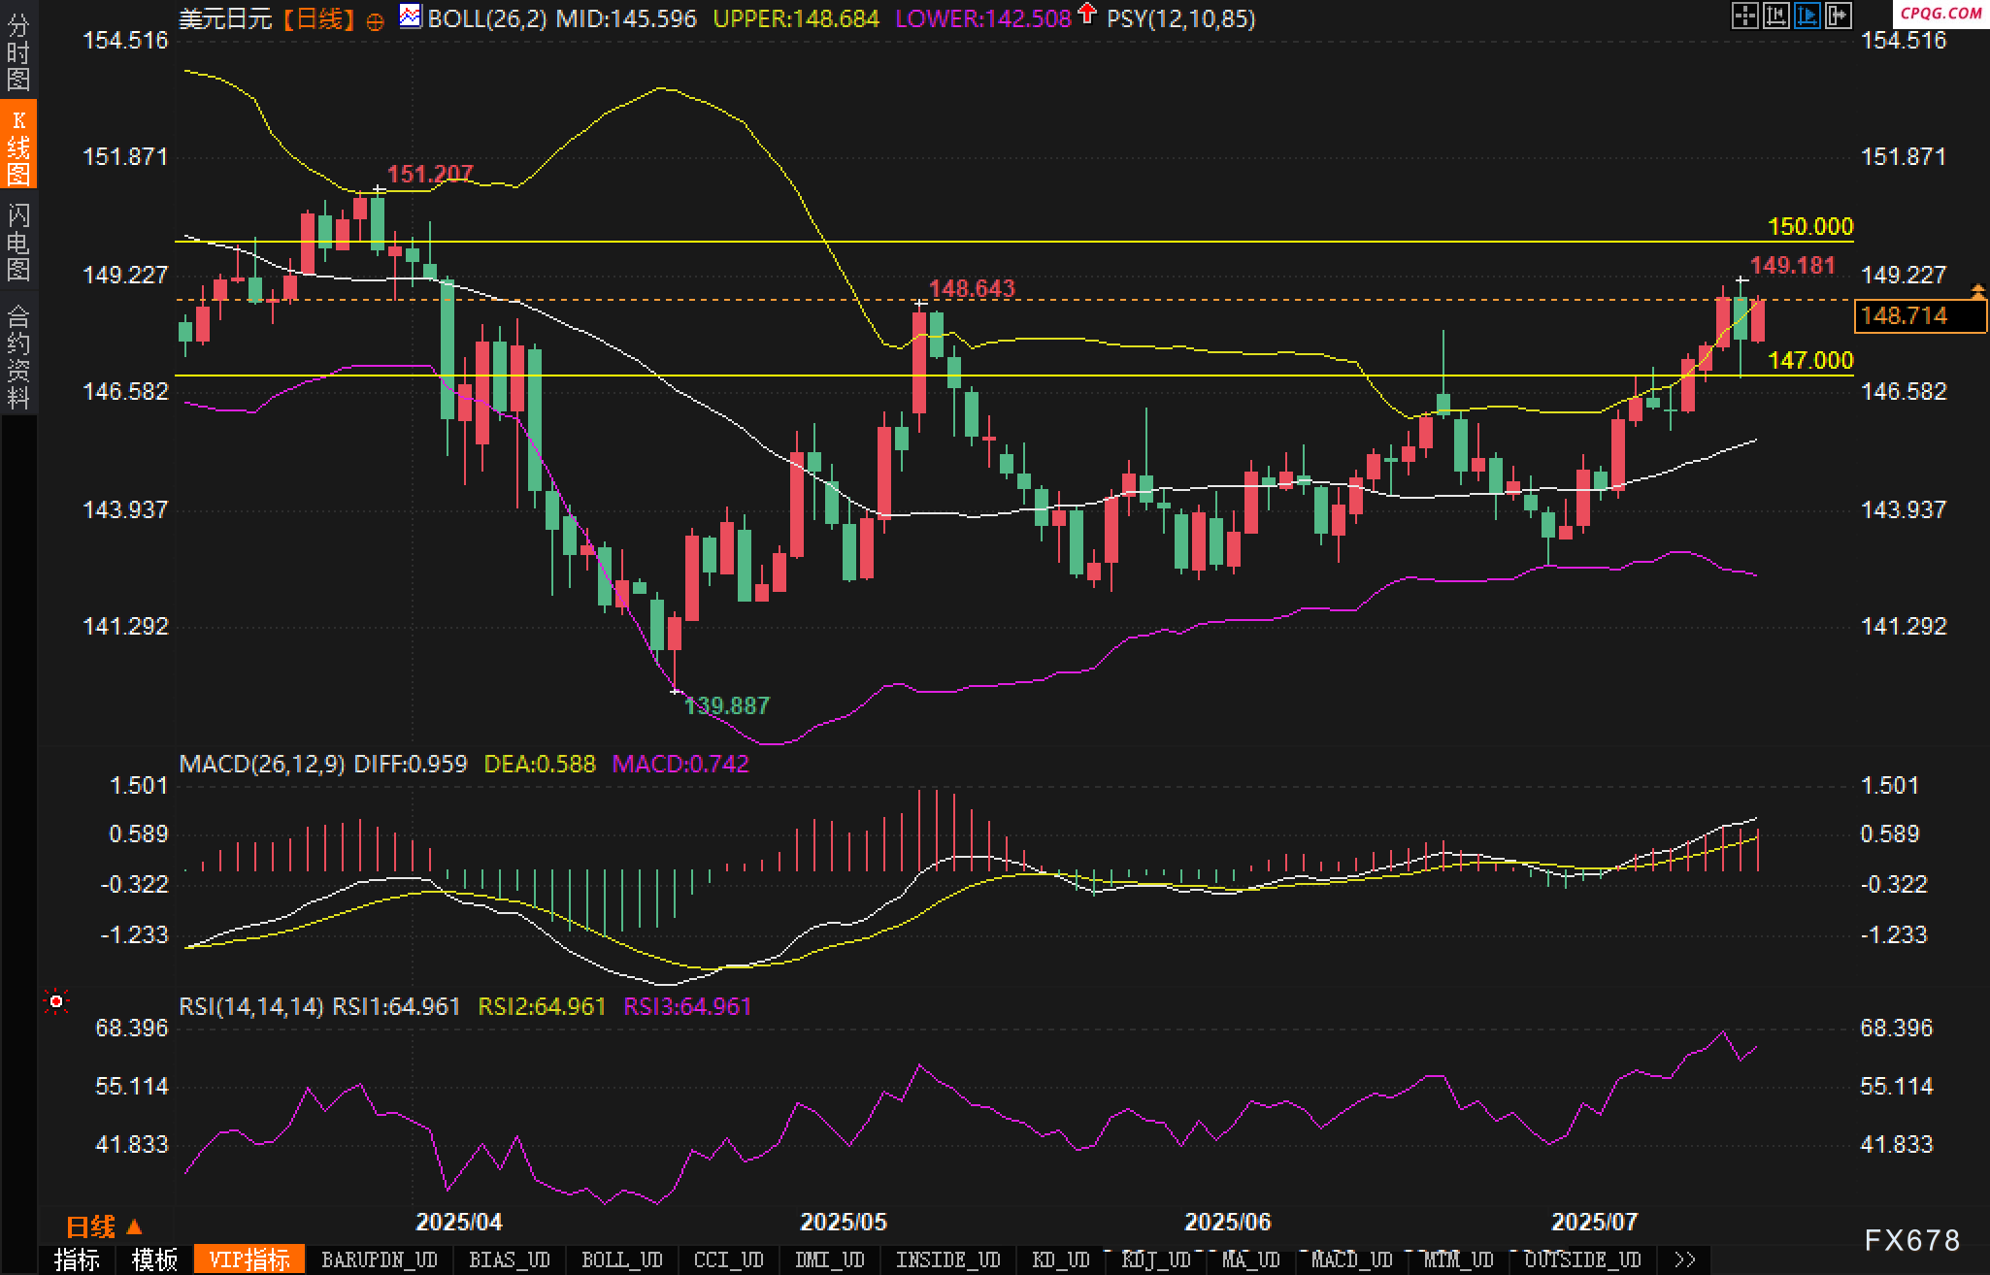Expand more indicators with >> arrow
Image resolution: width=1990 pixels, height=1275 pixels.
[1685, 1259]
